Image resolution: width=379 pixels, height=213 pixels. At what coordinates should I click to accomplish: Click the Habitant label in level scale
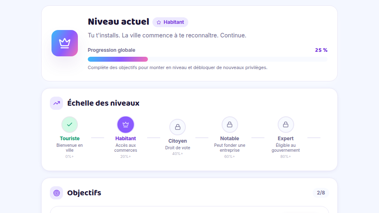coord(126,139)
